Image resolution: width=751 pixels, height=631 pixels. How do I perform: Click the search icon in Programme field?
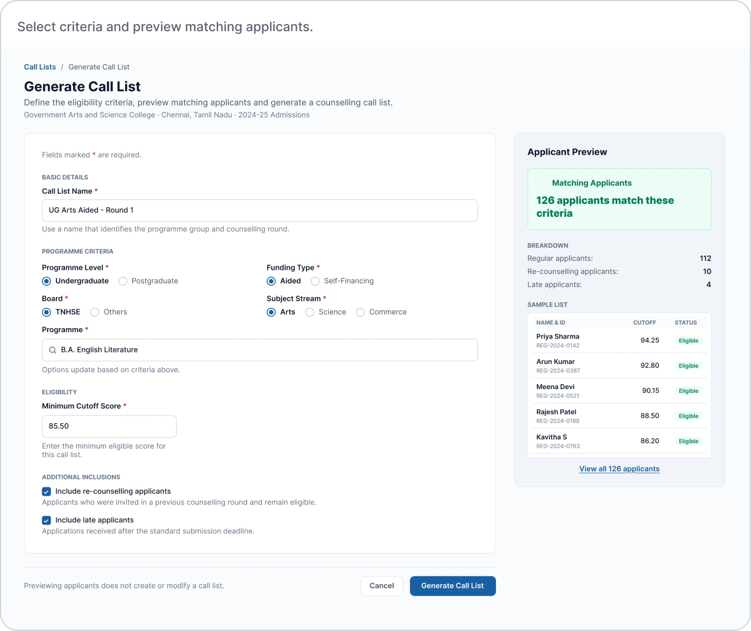click(52, 350)
